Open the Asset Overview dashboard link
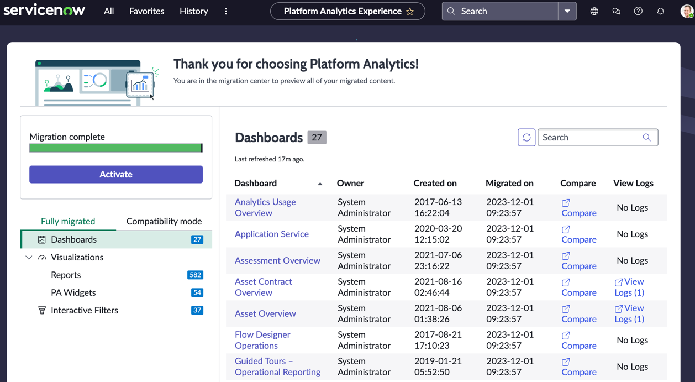 [265, 313]
